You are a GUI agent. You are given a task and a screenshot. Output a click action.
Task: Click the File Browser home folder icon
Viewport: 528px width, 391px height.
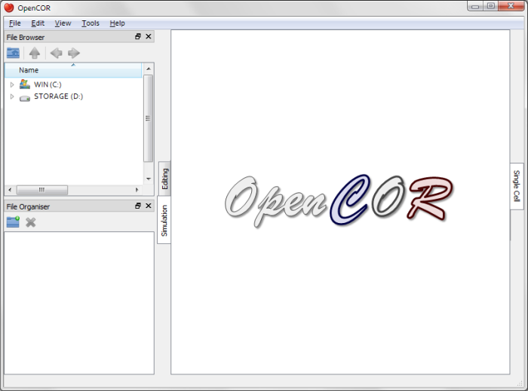pos(14,53)
